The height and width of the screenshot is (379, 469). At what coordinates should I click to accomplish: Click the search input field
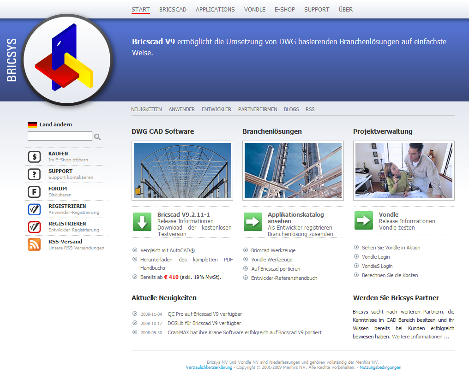pyautogui.click(x=60, y=136)
